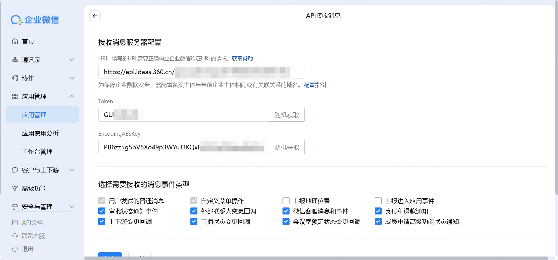The width and height of the screenshot is (558, 260).
Task: Click the 获取帮助 link
Action: pyautogui.click(x=242, y=59)
